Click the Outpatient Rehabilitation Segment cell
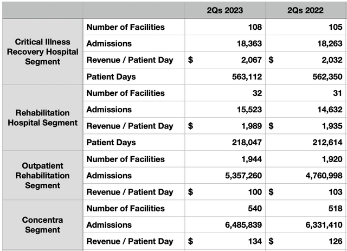The height and width of the screenshot is (251, 347). tap(42, 175)
